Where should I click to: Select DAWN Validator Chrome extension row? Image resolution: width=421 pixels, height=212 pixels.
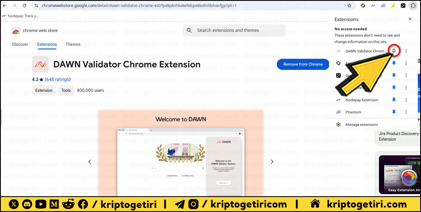pos(362,51)
